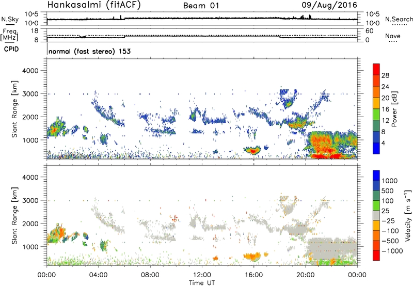This screenshot has height=286, width=413.
Task: Click the "12" power colorbar tick label
Action: (385, 121)
